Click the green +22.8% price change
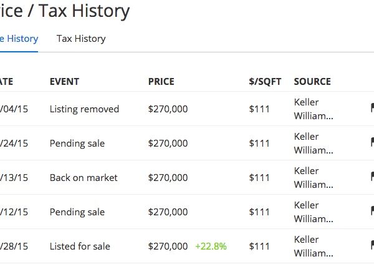 [211, 247]
